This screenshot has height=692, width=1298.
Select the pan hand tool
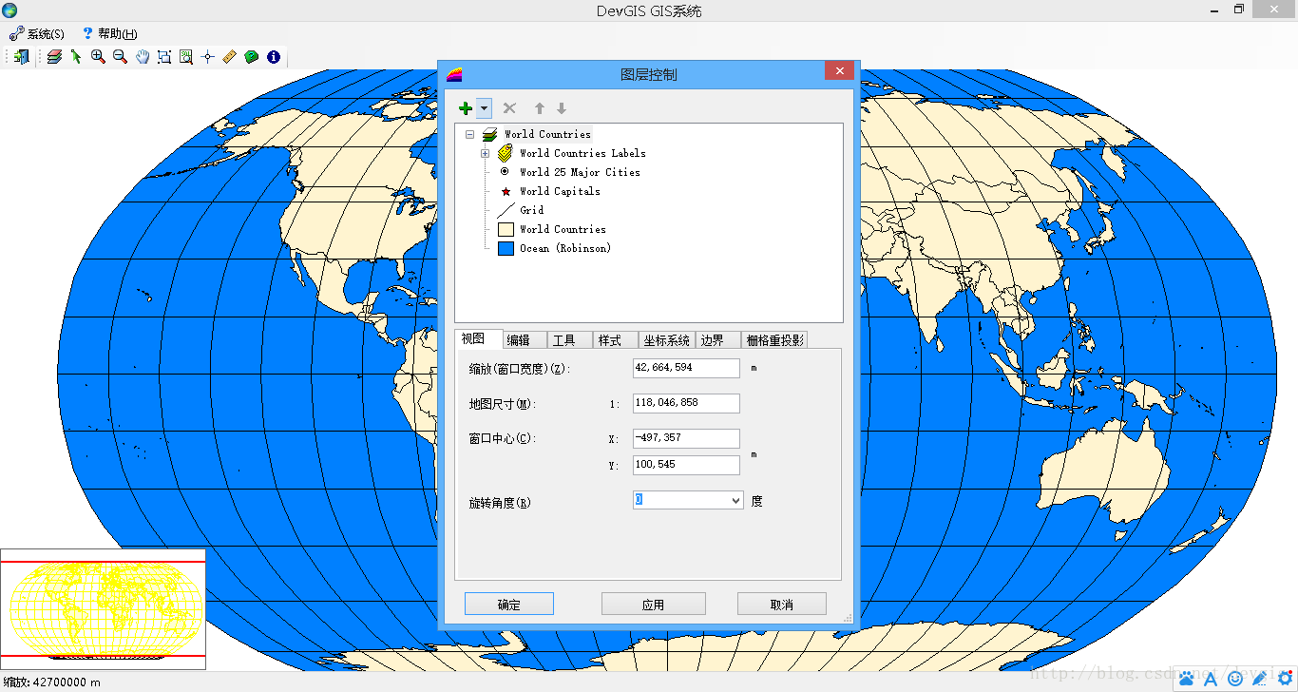pyautogui.click(x=143, y=57)
